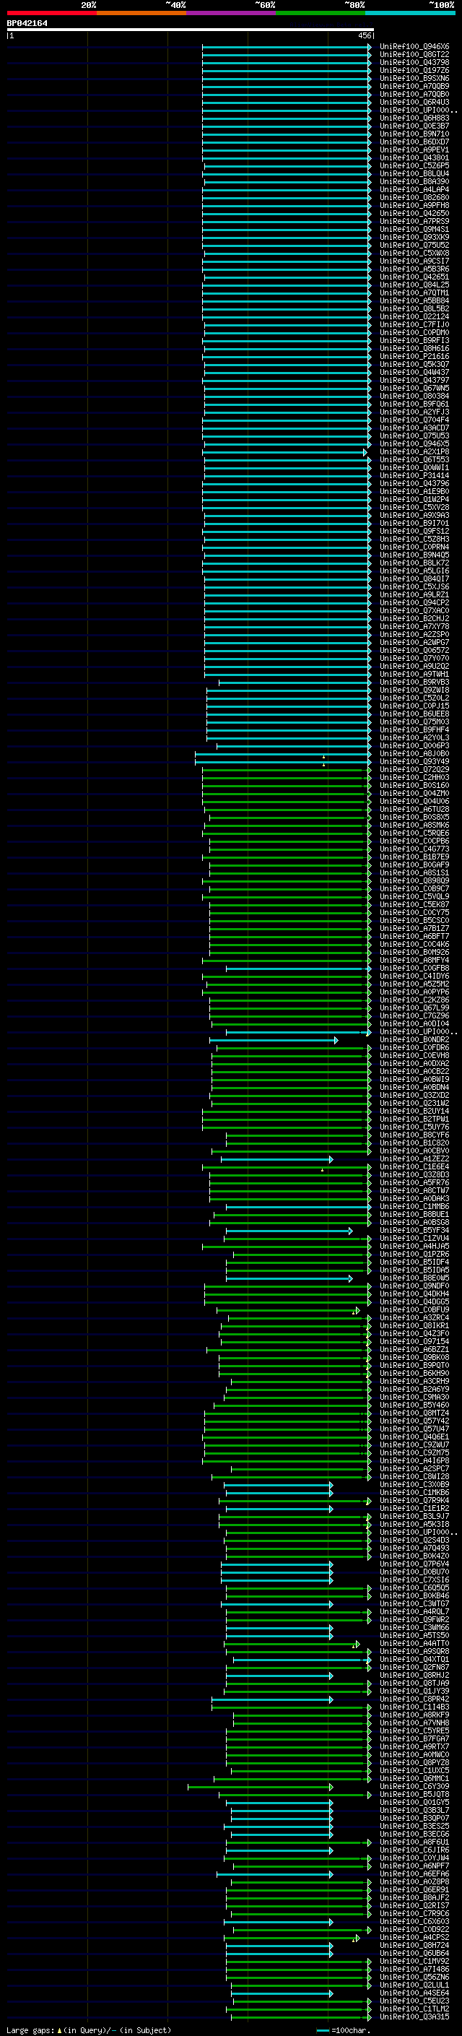
Task: Click the orange ~40% identity legend segment
Action: coord(141,13)
